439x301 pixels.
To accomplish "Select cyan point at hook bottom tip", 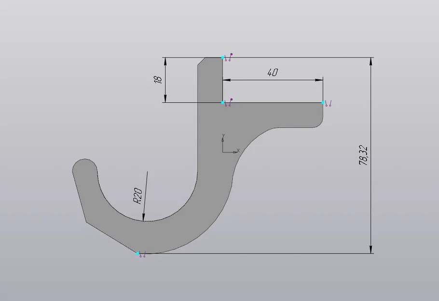I will click(x=137, y=253).
